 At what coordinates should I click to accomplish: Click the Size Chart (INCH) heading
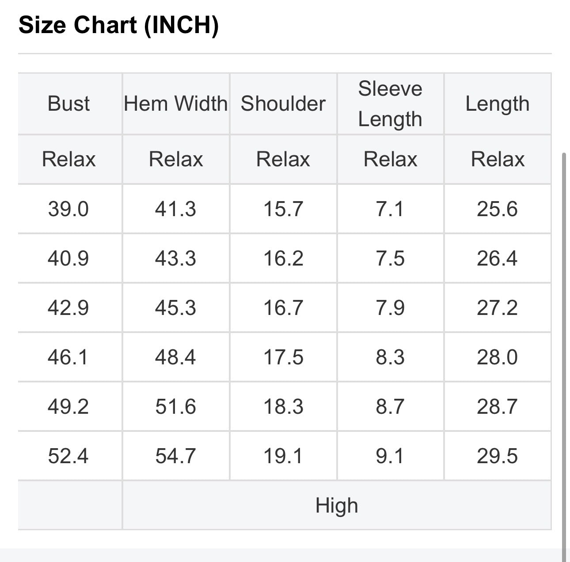118,25
